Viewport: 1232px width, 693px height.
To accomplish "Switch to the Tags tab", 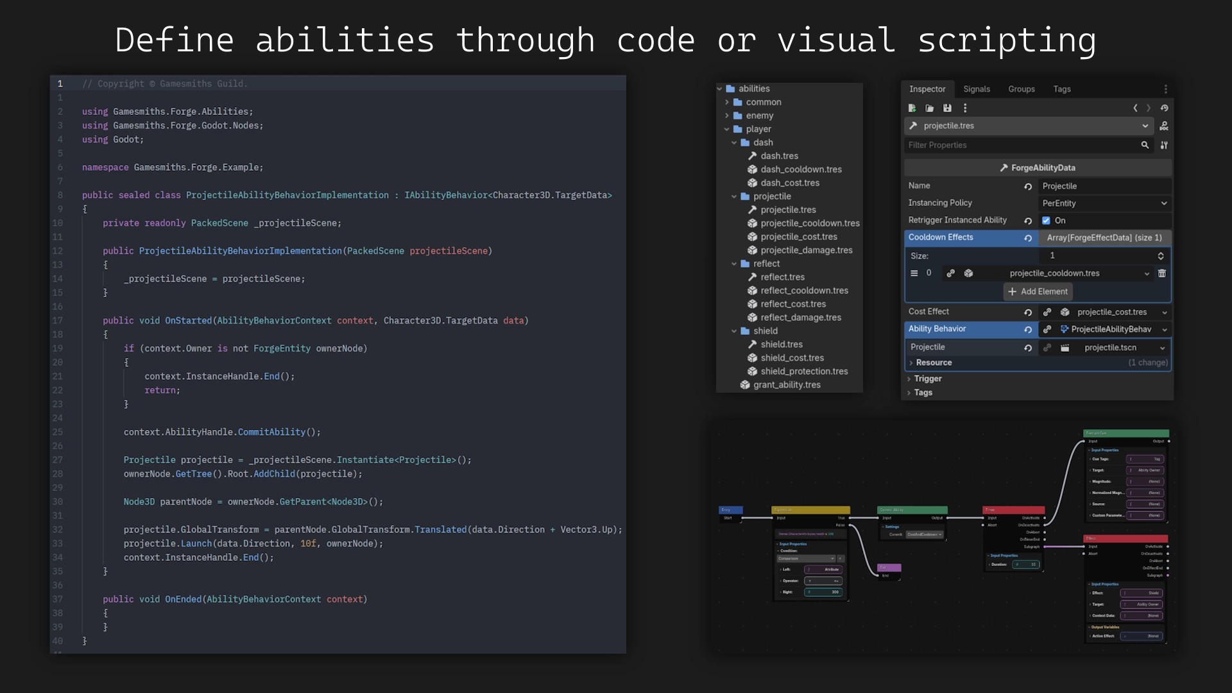I will (1062, 89).
